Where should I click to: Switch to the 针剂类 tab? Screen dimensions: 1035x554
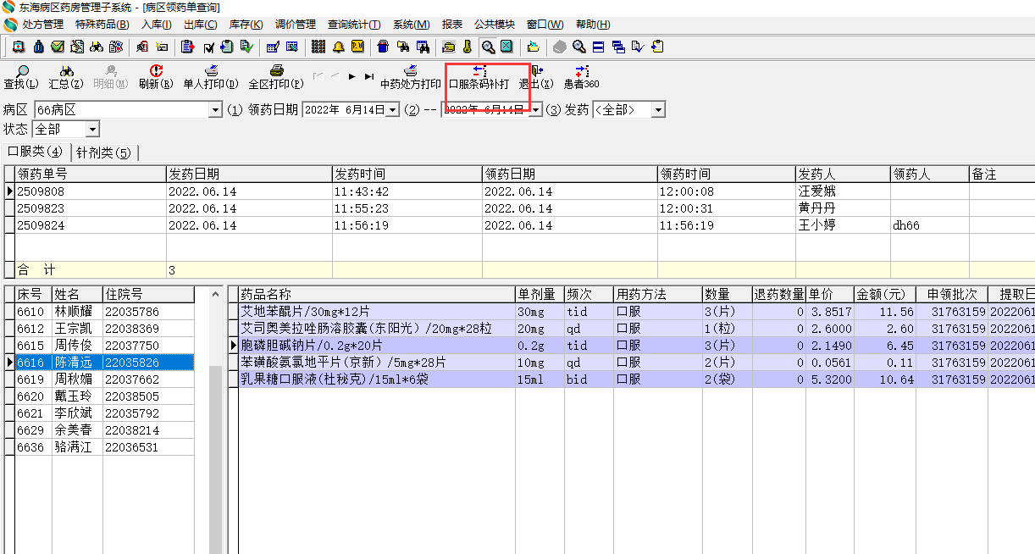pyautogui.click(x=103, y=152)
